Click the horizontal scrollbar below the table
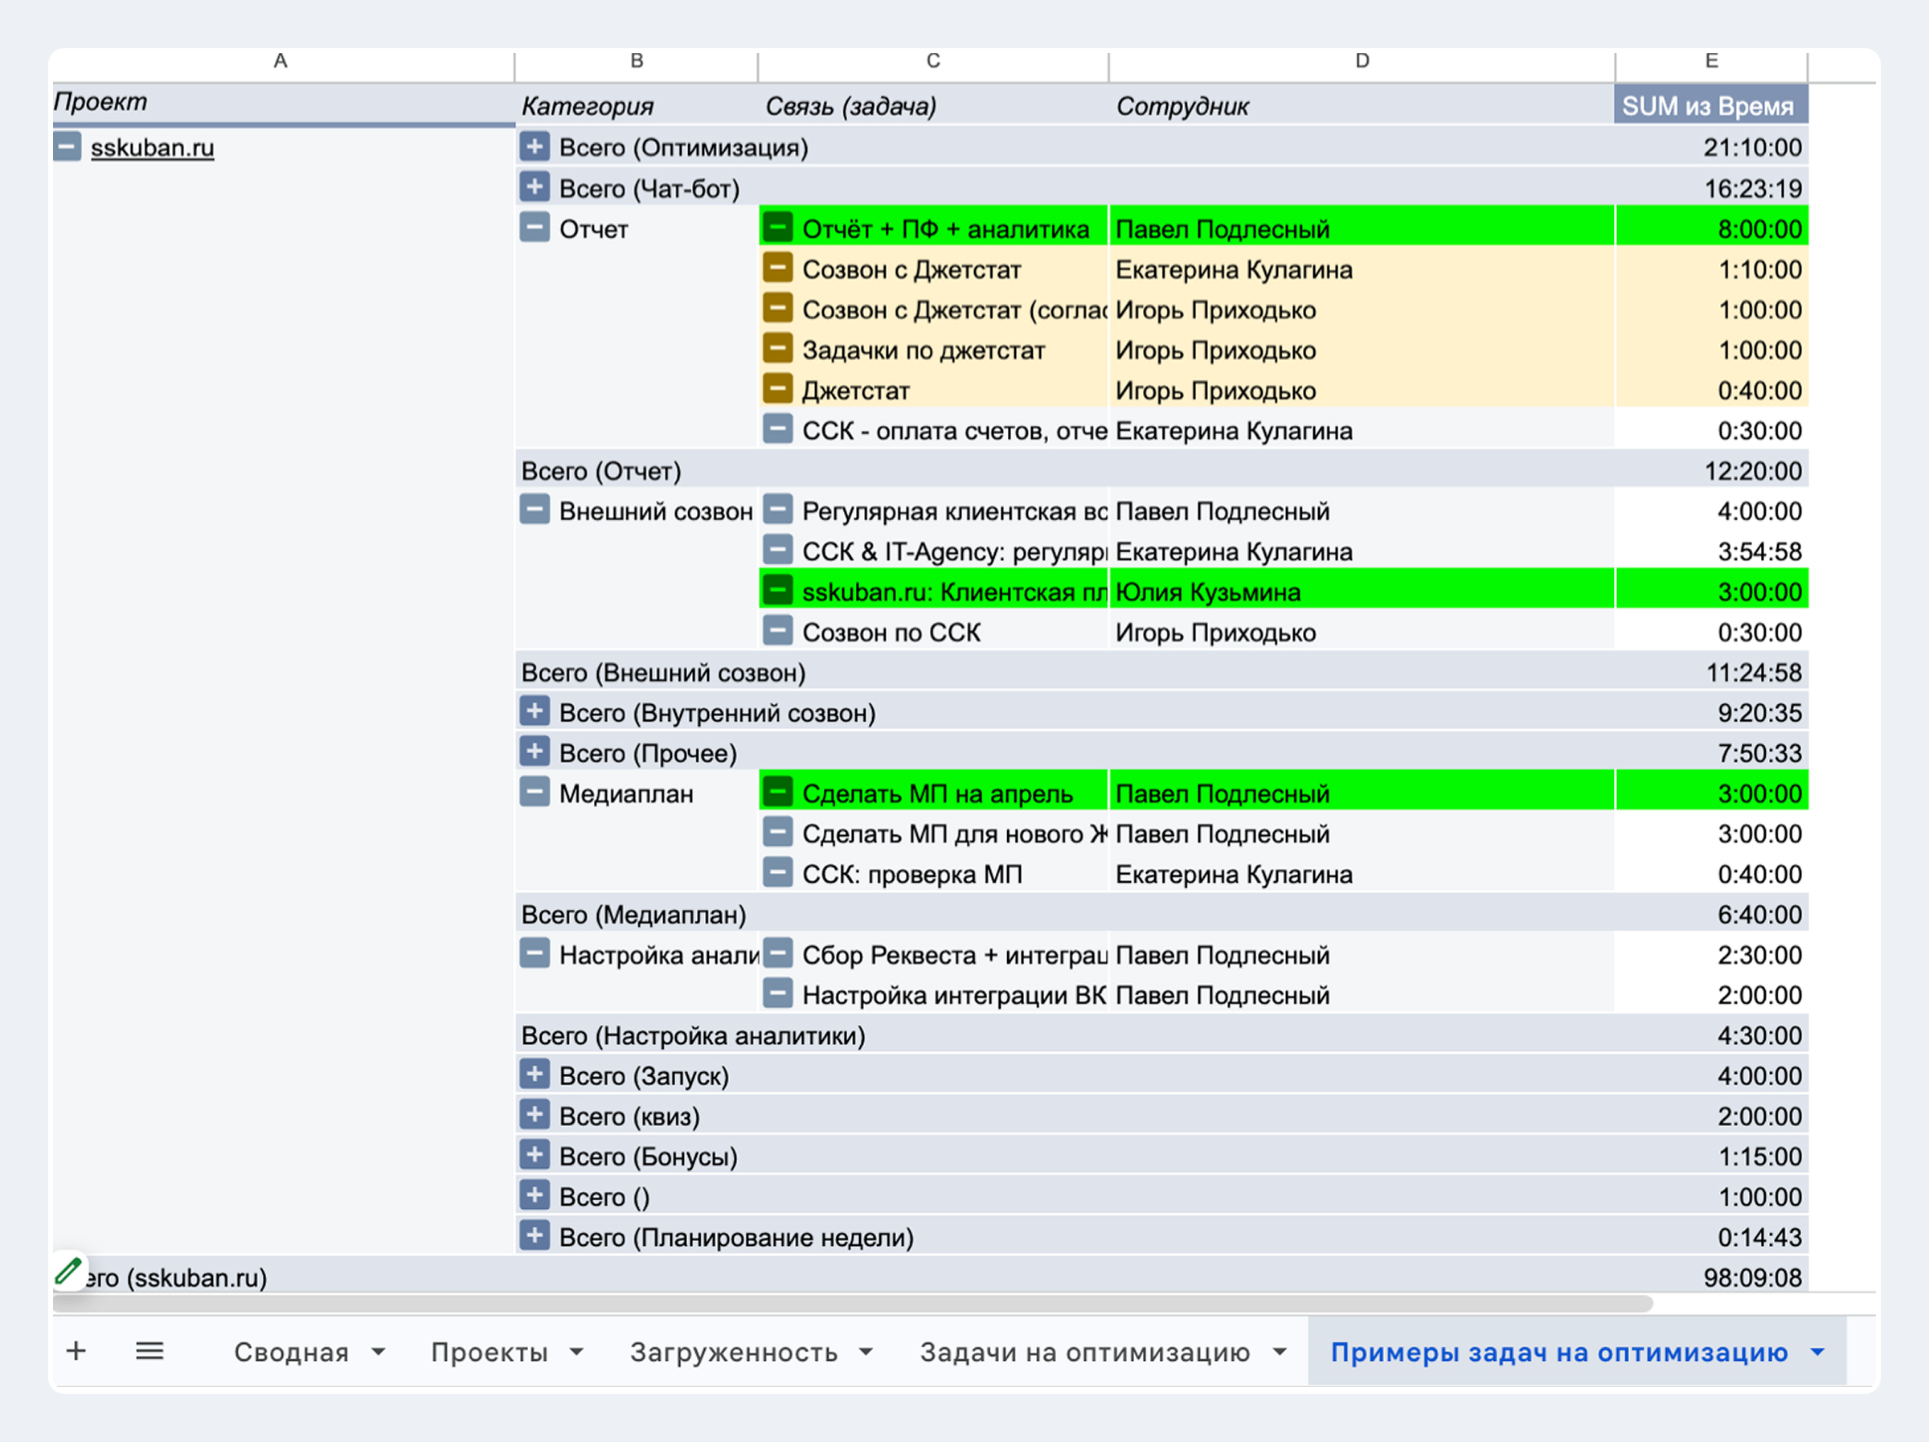 (852, 1303)
